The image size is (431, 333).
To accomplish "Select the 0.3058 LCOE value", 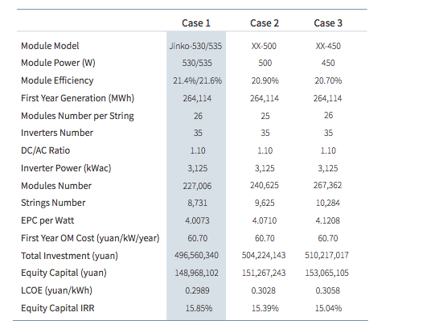I will pyautogui.click(x=327, y=290).
